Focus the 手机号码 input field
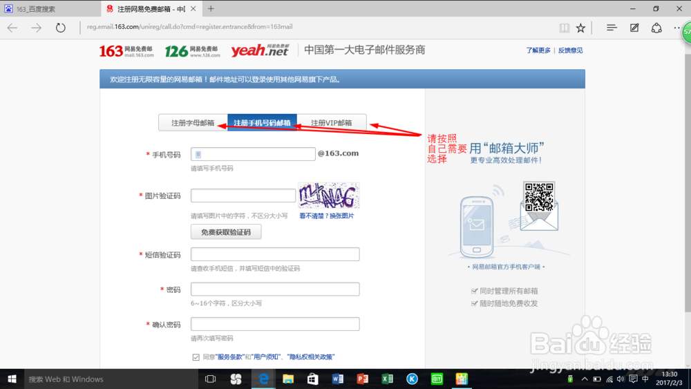 click(x=253, y=154)
